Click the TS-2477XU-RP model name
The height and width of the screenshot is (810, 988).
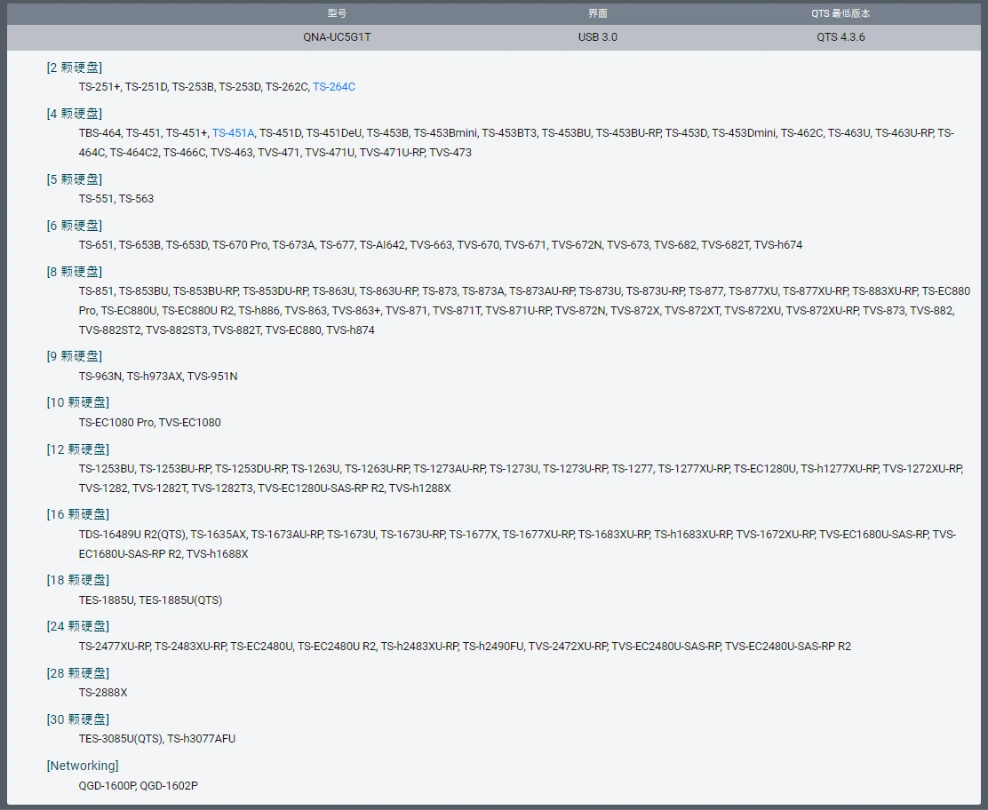[x=115, y=647]
